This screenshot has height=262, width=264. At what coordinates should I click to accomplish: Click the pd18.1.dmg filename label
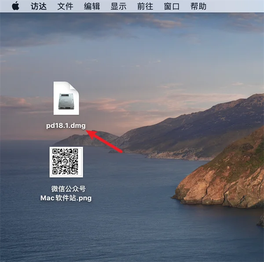pyautogui.click(x=66, y=126)
